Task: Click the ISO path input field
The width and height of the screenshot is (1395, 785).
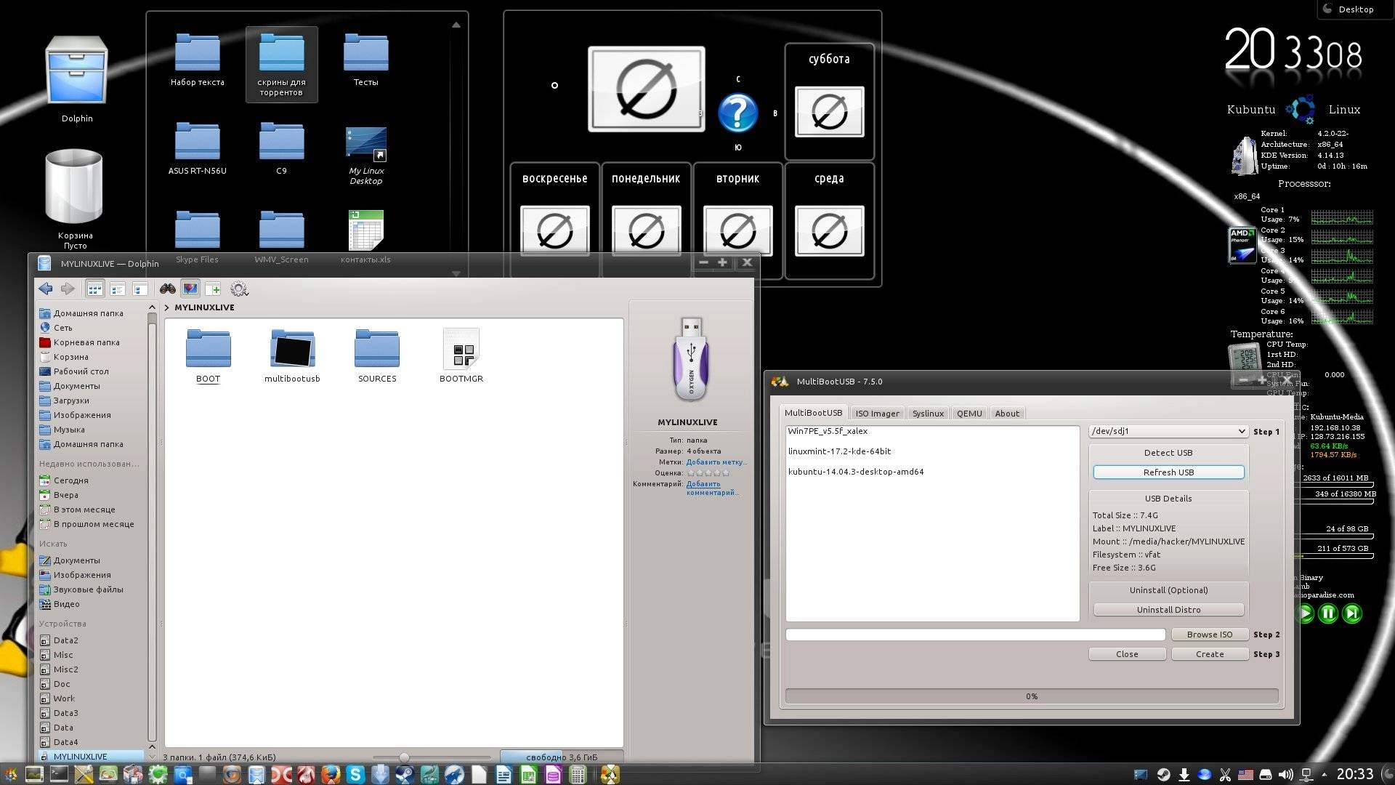Action: point(975,635)
